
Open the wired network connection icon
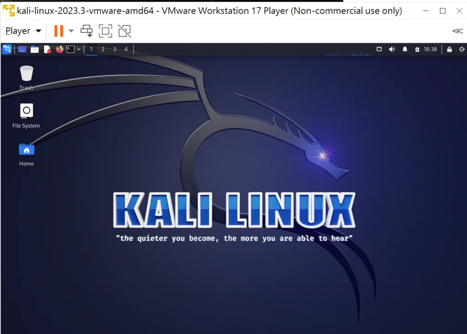click(x=379, y=49)
